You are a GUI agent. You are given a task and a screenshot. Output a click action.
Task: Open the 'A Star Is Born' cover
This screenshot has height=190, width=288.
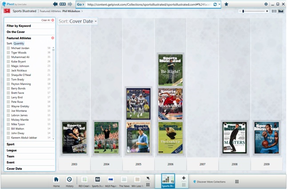pos(74,138)
